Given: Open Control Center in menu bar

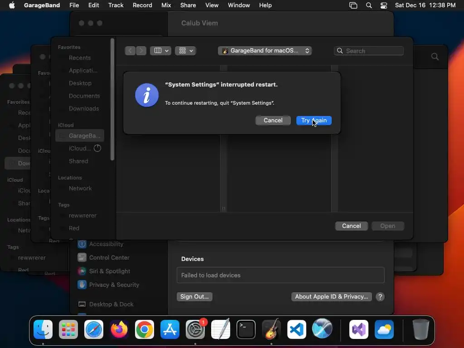Looking at the screenshot, I should [384, 5].
